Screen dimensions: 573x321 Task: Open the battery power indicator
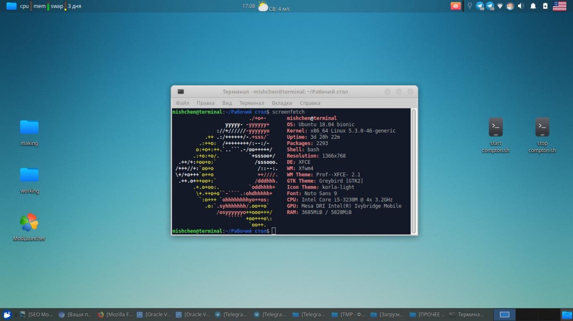click(545, 6)
